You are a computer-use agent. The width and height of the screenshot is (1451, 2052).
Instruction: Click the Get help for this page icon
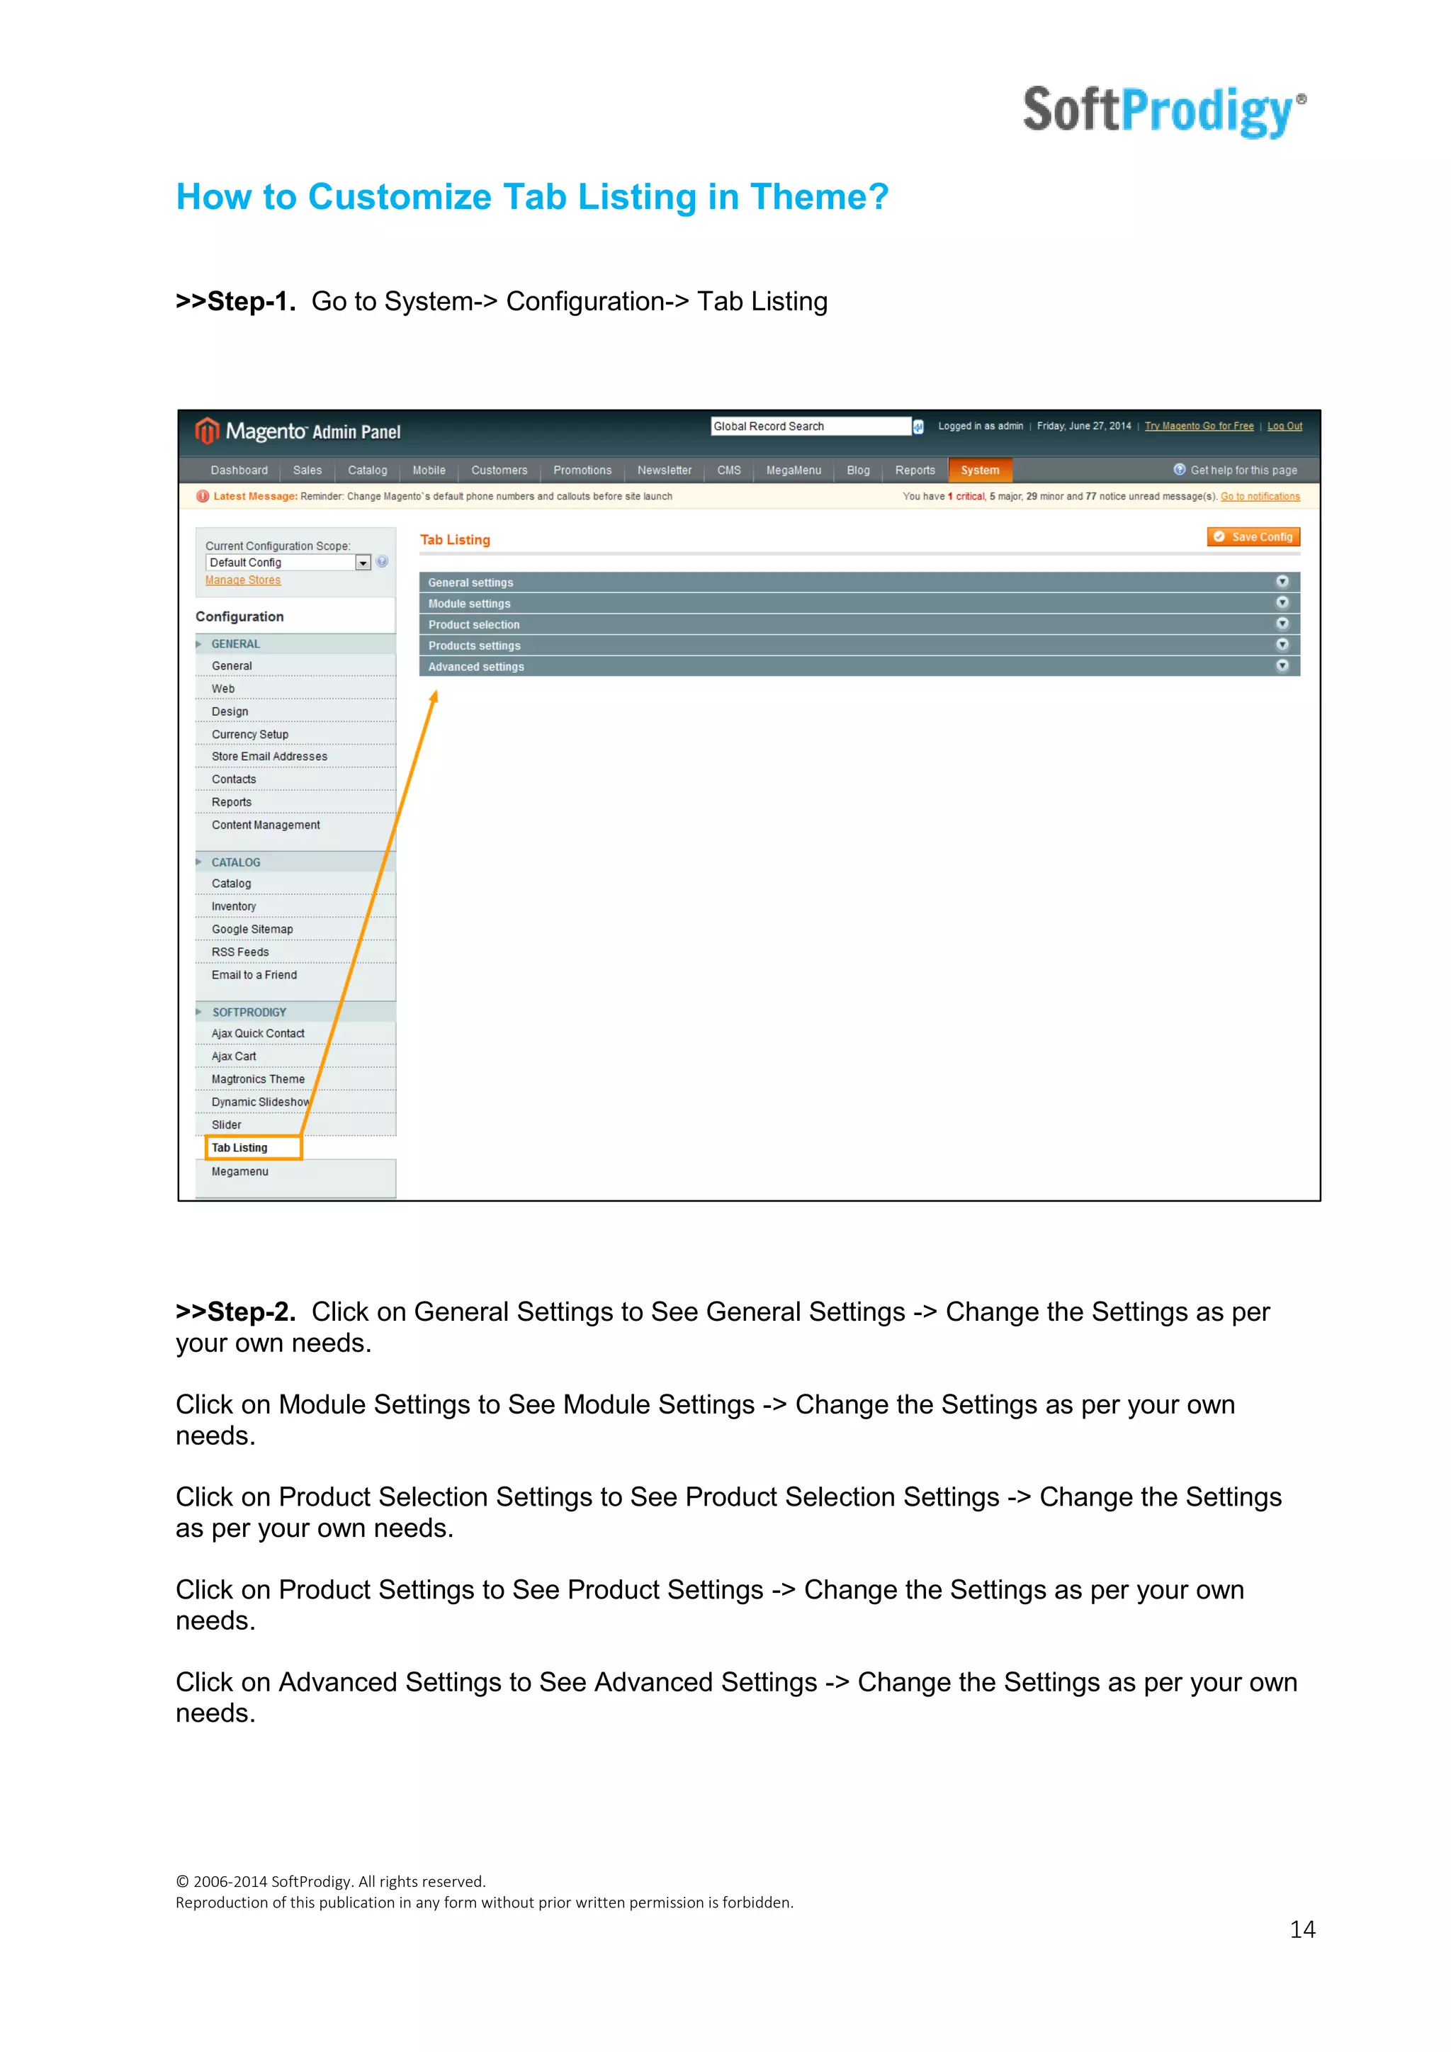(1180, 469)
